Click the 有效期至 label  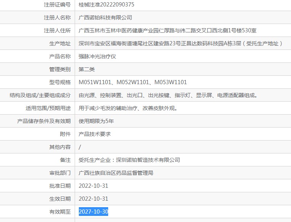[60, 212]
